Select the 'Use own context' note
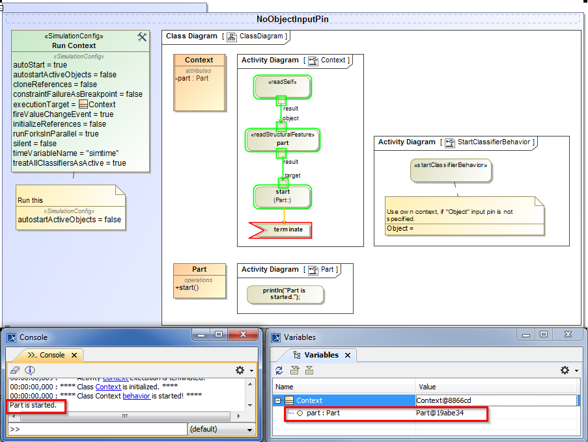588x442 pixels. click(x=465, y=216)
